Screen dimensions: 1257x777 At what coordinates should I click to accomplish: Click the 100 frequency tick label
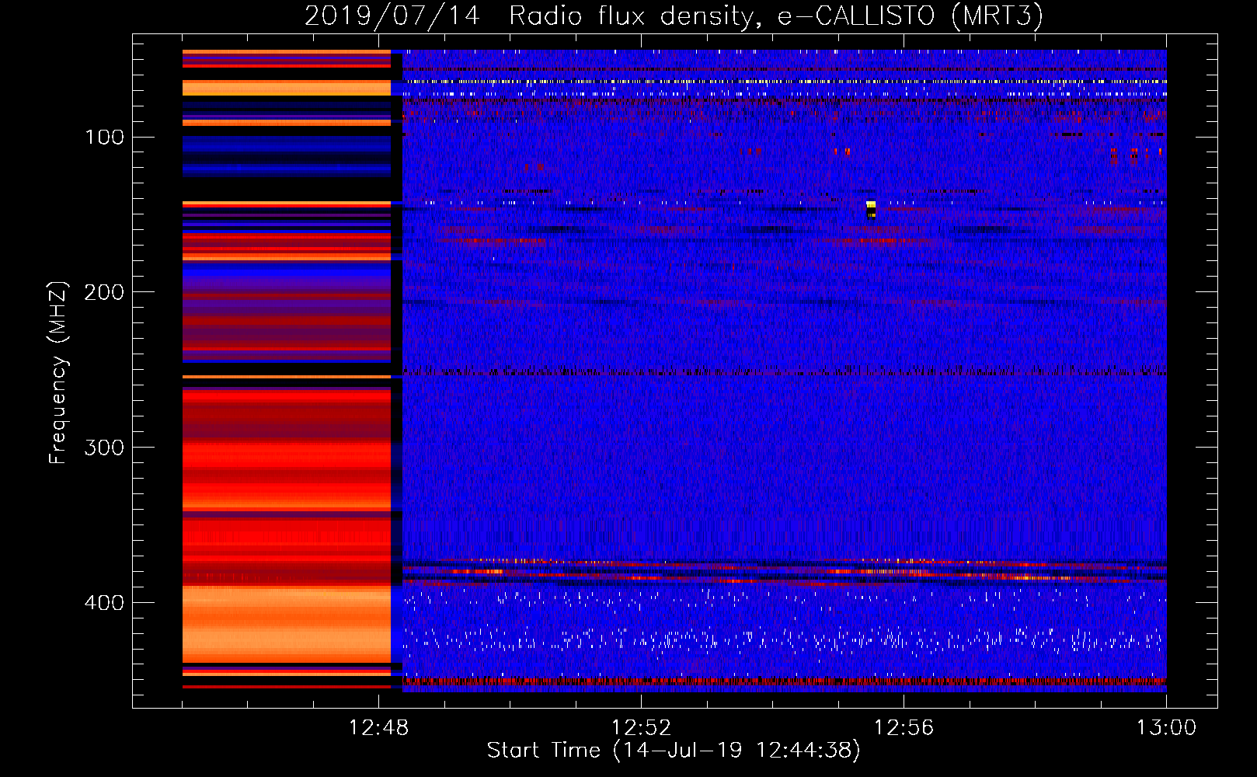click(105, 138)
